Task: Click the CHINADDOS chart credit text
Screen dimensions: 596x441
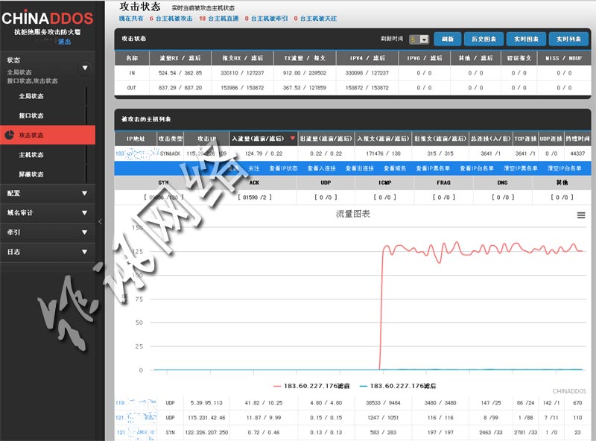Action: pos(569,391)
